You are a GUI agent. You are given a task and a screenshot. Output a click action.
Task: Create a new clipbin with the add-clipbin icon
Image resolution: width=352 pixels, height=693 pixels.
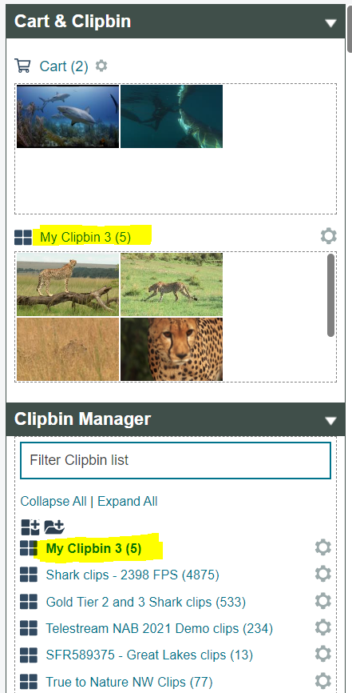[30, 527]
